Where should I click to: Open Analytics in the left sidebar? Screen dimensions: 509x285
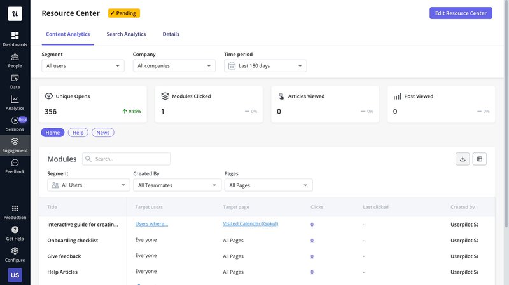coord(15,102)
